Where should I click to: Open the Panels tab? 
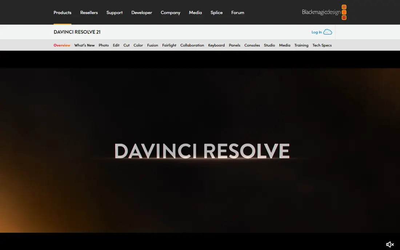(x=235, y=45)
